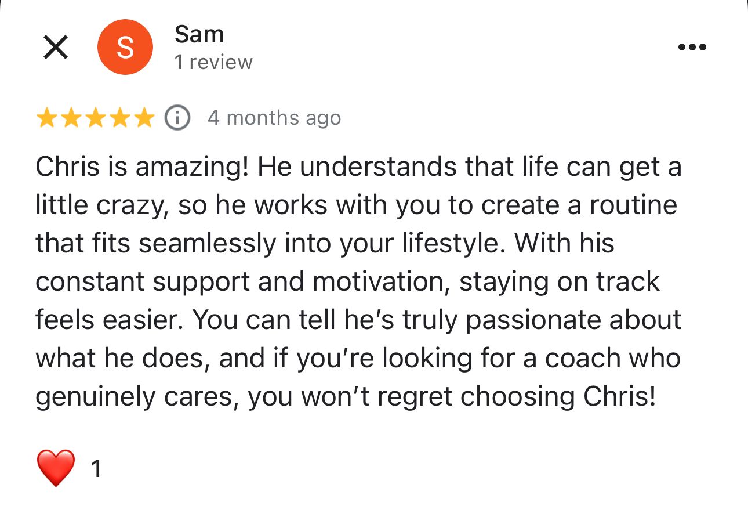This screenshot has height=506, width=748.
Task: Click the "4 months ago" timestamp
Action: tap(274, 118)
